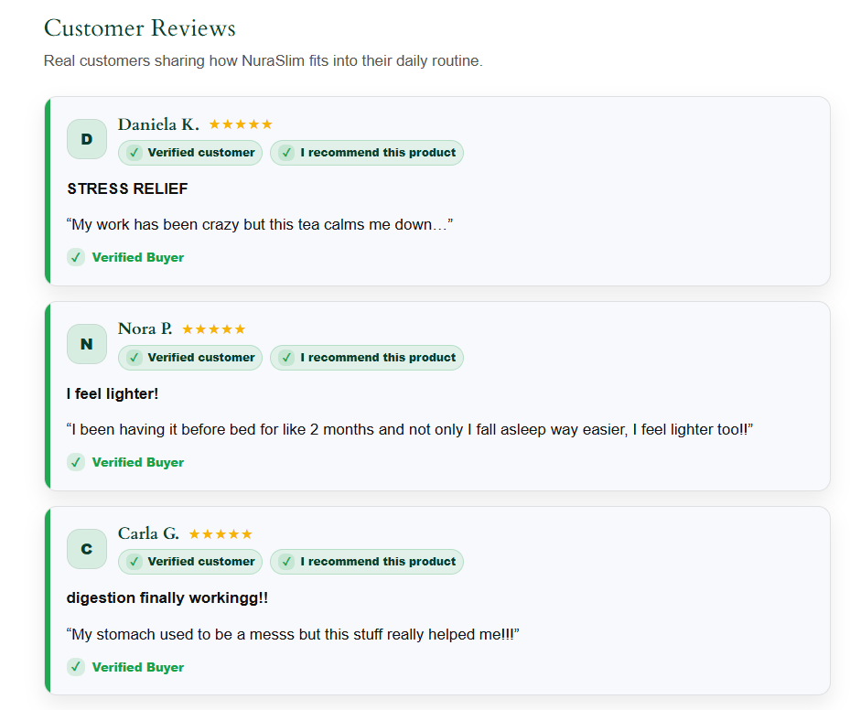850x710 pixels.
Task: Click the Customer Reviews heading
Action: click(140, 28)
